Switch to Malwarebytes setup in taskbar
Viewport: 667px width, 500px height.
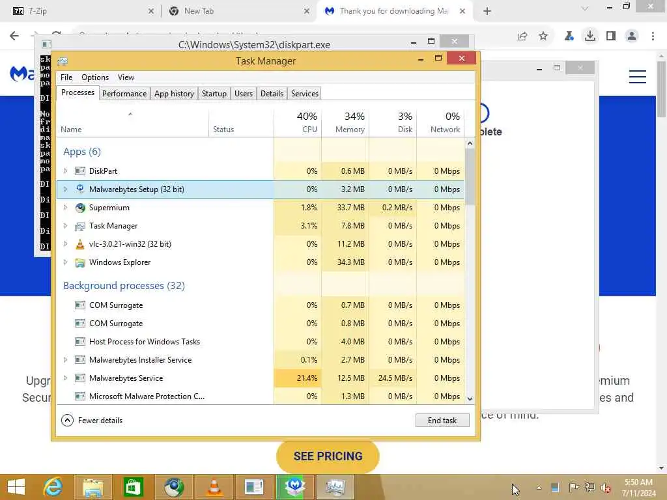tap(295, 487)
